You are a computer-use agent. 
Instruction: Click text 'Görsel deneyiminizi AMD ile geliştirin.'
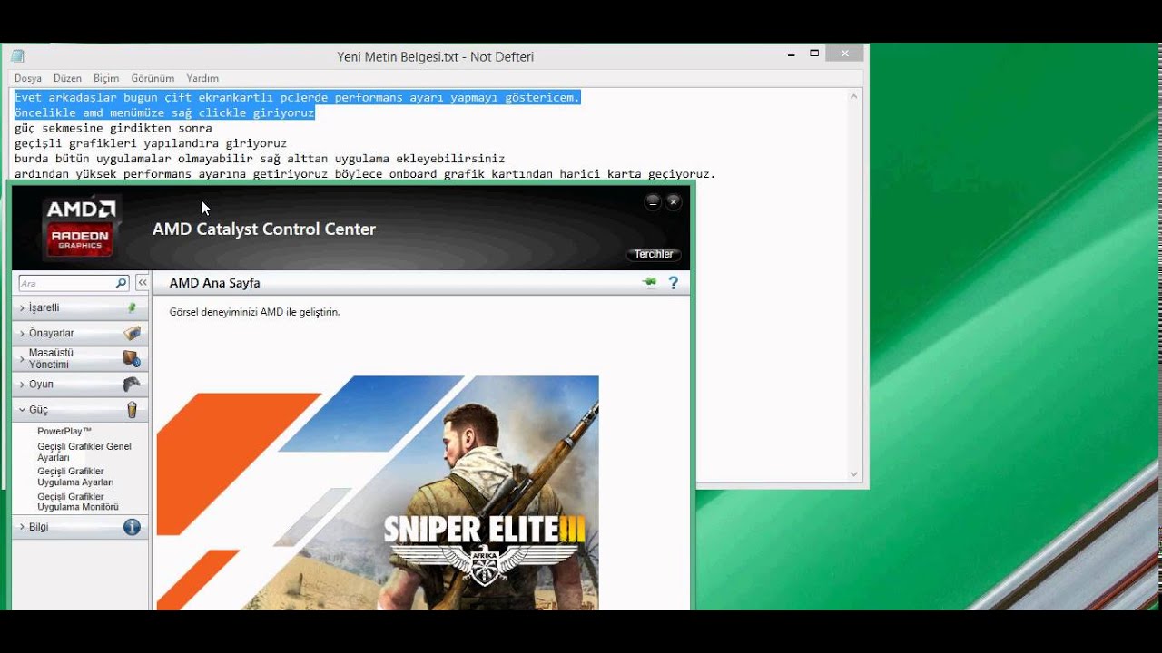255,312
